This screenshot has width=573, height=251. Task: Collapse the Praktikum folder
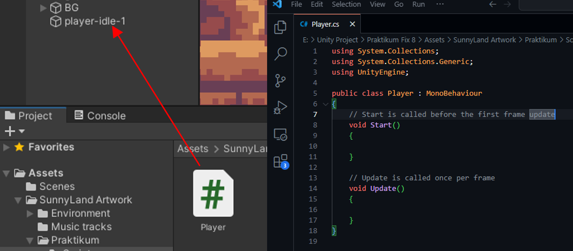pos(30,240)
